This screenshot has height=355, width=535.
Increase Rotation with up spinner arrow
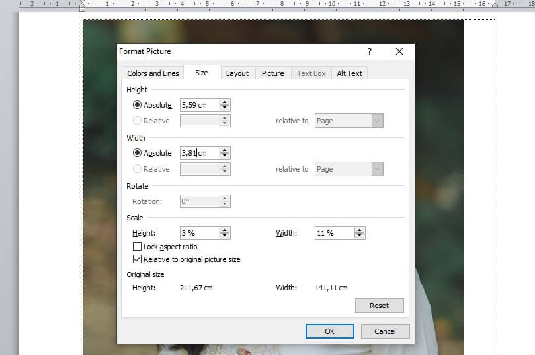pyautogui.click(x=224, y=199)
